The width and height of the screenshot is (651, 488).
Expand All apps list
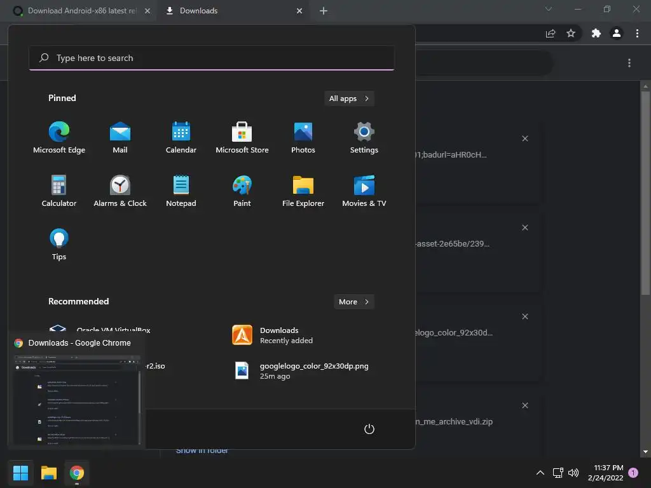(x=349, y=98)
